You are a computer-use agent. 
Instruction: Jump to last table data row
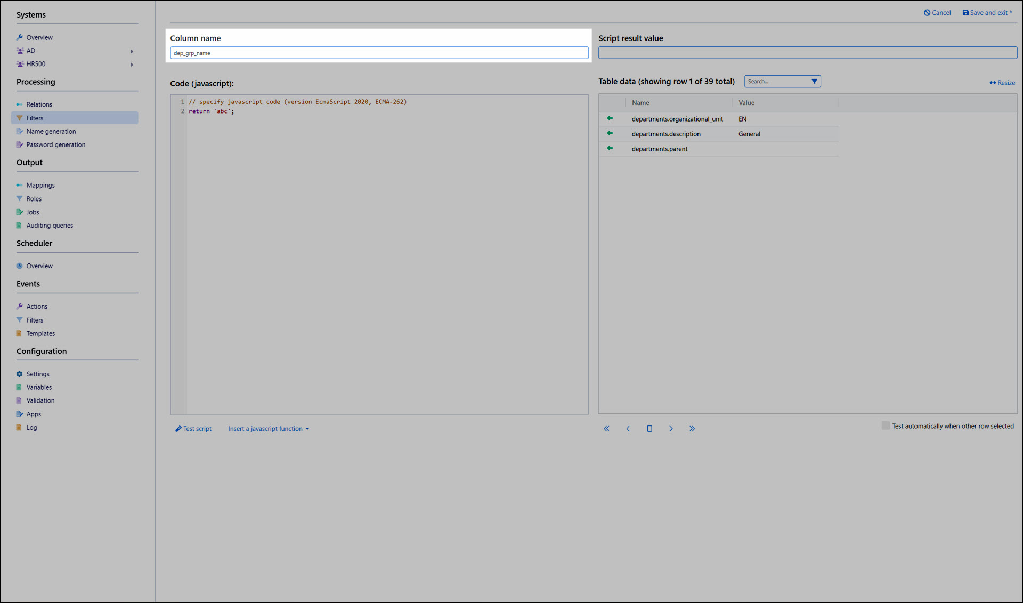point(692,429)
